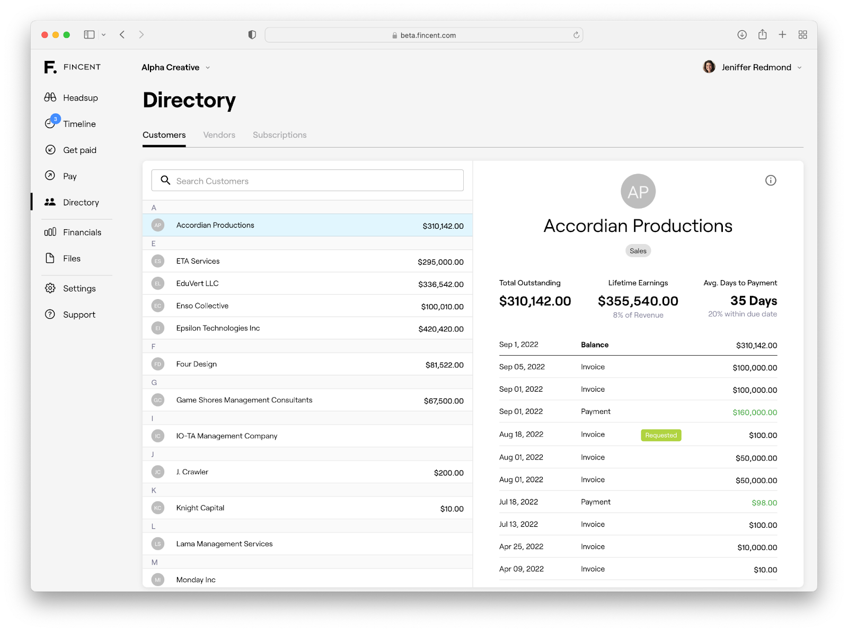Viewport: 848px width, 632px height.
Task: Click the Sales tag badge
Action: [x=638, y=251]
